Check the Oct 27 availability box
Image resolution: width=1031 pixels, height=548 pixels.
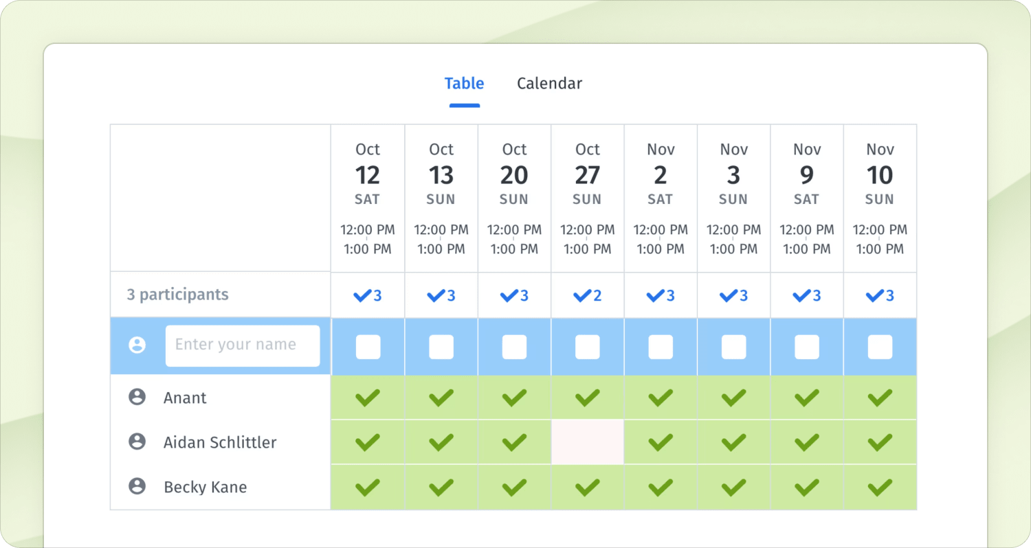(588, 347)
